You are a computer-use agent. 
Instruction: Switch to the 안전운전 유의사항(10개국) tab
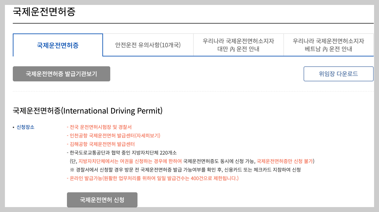coord(148,45)
